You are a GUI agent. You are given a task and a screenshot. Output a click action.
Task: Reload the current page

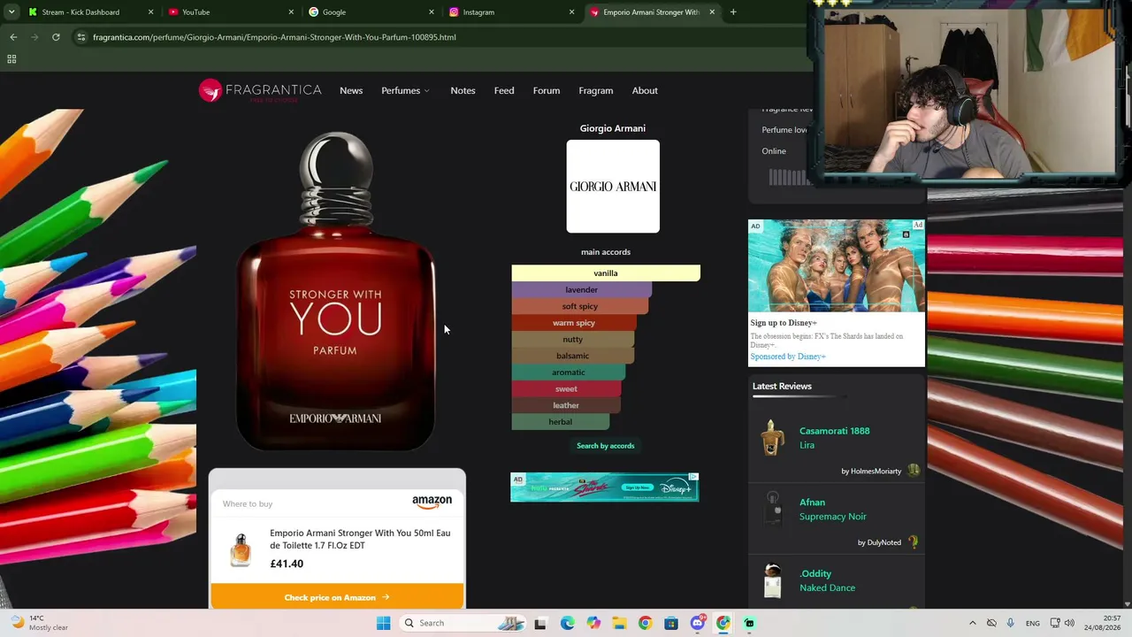coord(56,37)
